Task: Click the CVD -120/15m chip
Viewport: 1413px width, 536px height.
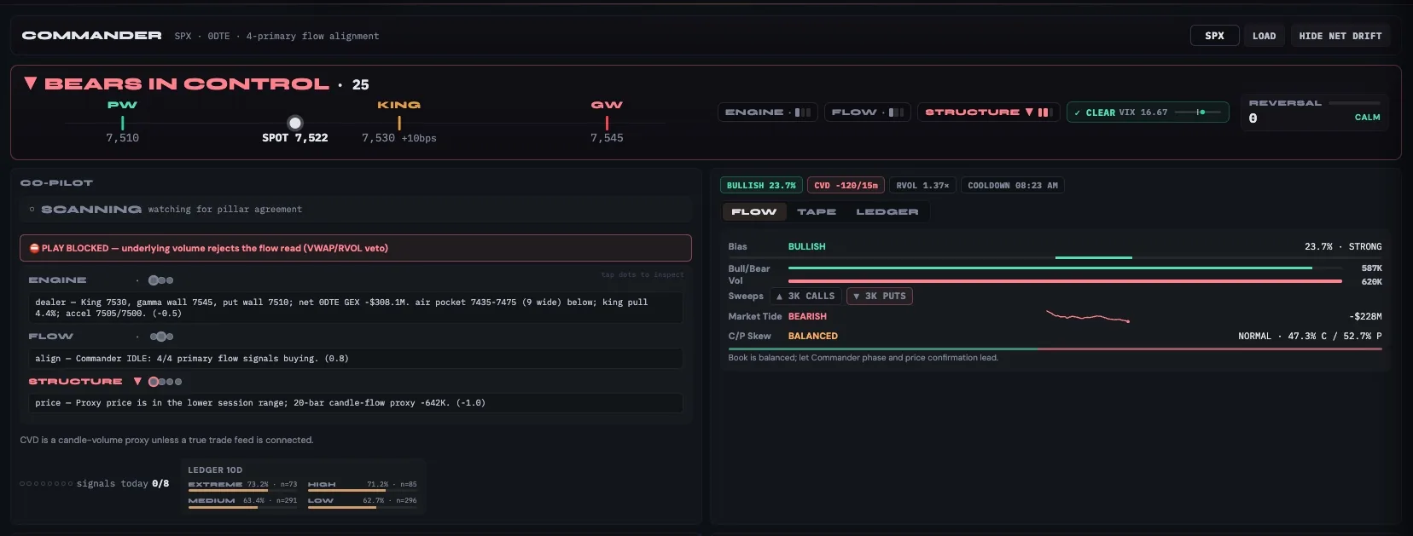Action: tap(846, 185)
